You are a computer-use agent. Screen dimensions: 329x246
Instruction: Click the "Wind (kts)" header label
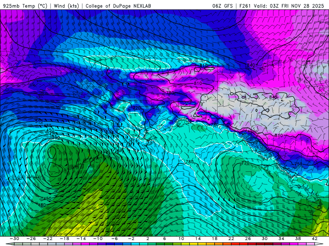66,6
